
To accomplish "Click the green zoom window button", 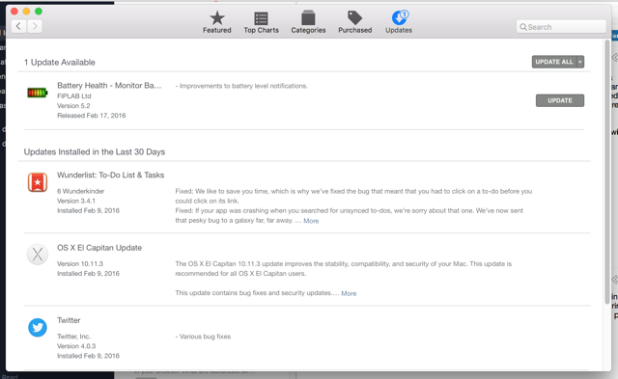I will coord(39,11).
